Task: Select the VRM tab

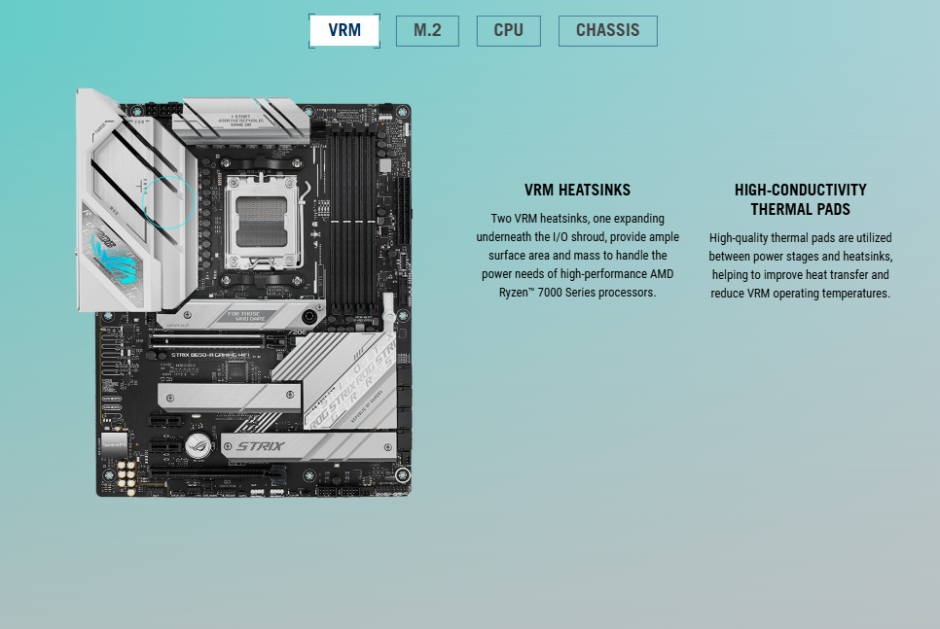Action: pos(344,30)
